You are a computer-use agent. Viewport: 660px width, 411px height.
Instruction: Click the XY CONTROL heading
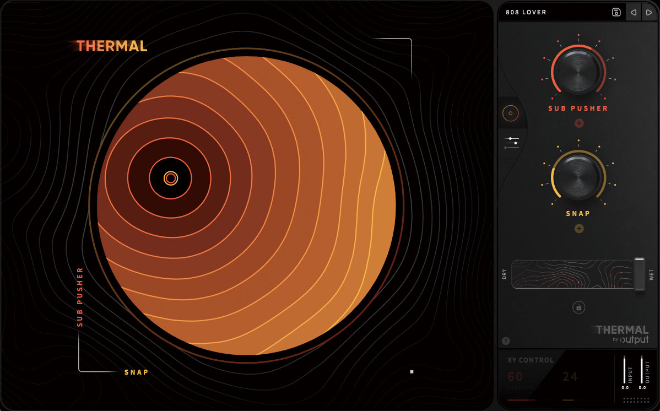point(531,360)
